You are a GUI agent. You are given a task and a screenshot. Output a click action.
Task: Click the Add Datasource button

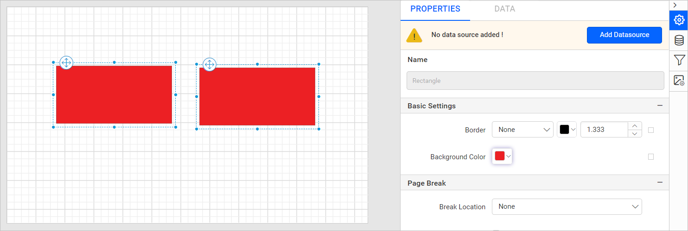coord(624,35)
